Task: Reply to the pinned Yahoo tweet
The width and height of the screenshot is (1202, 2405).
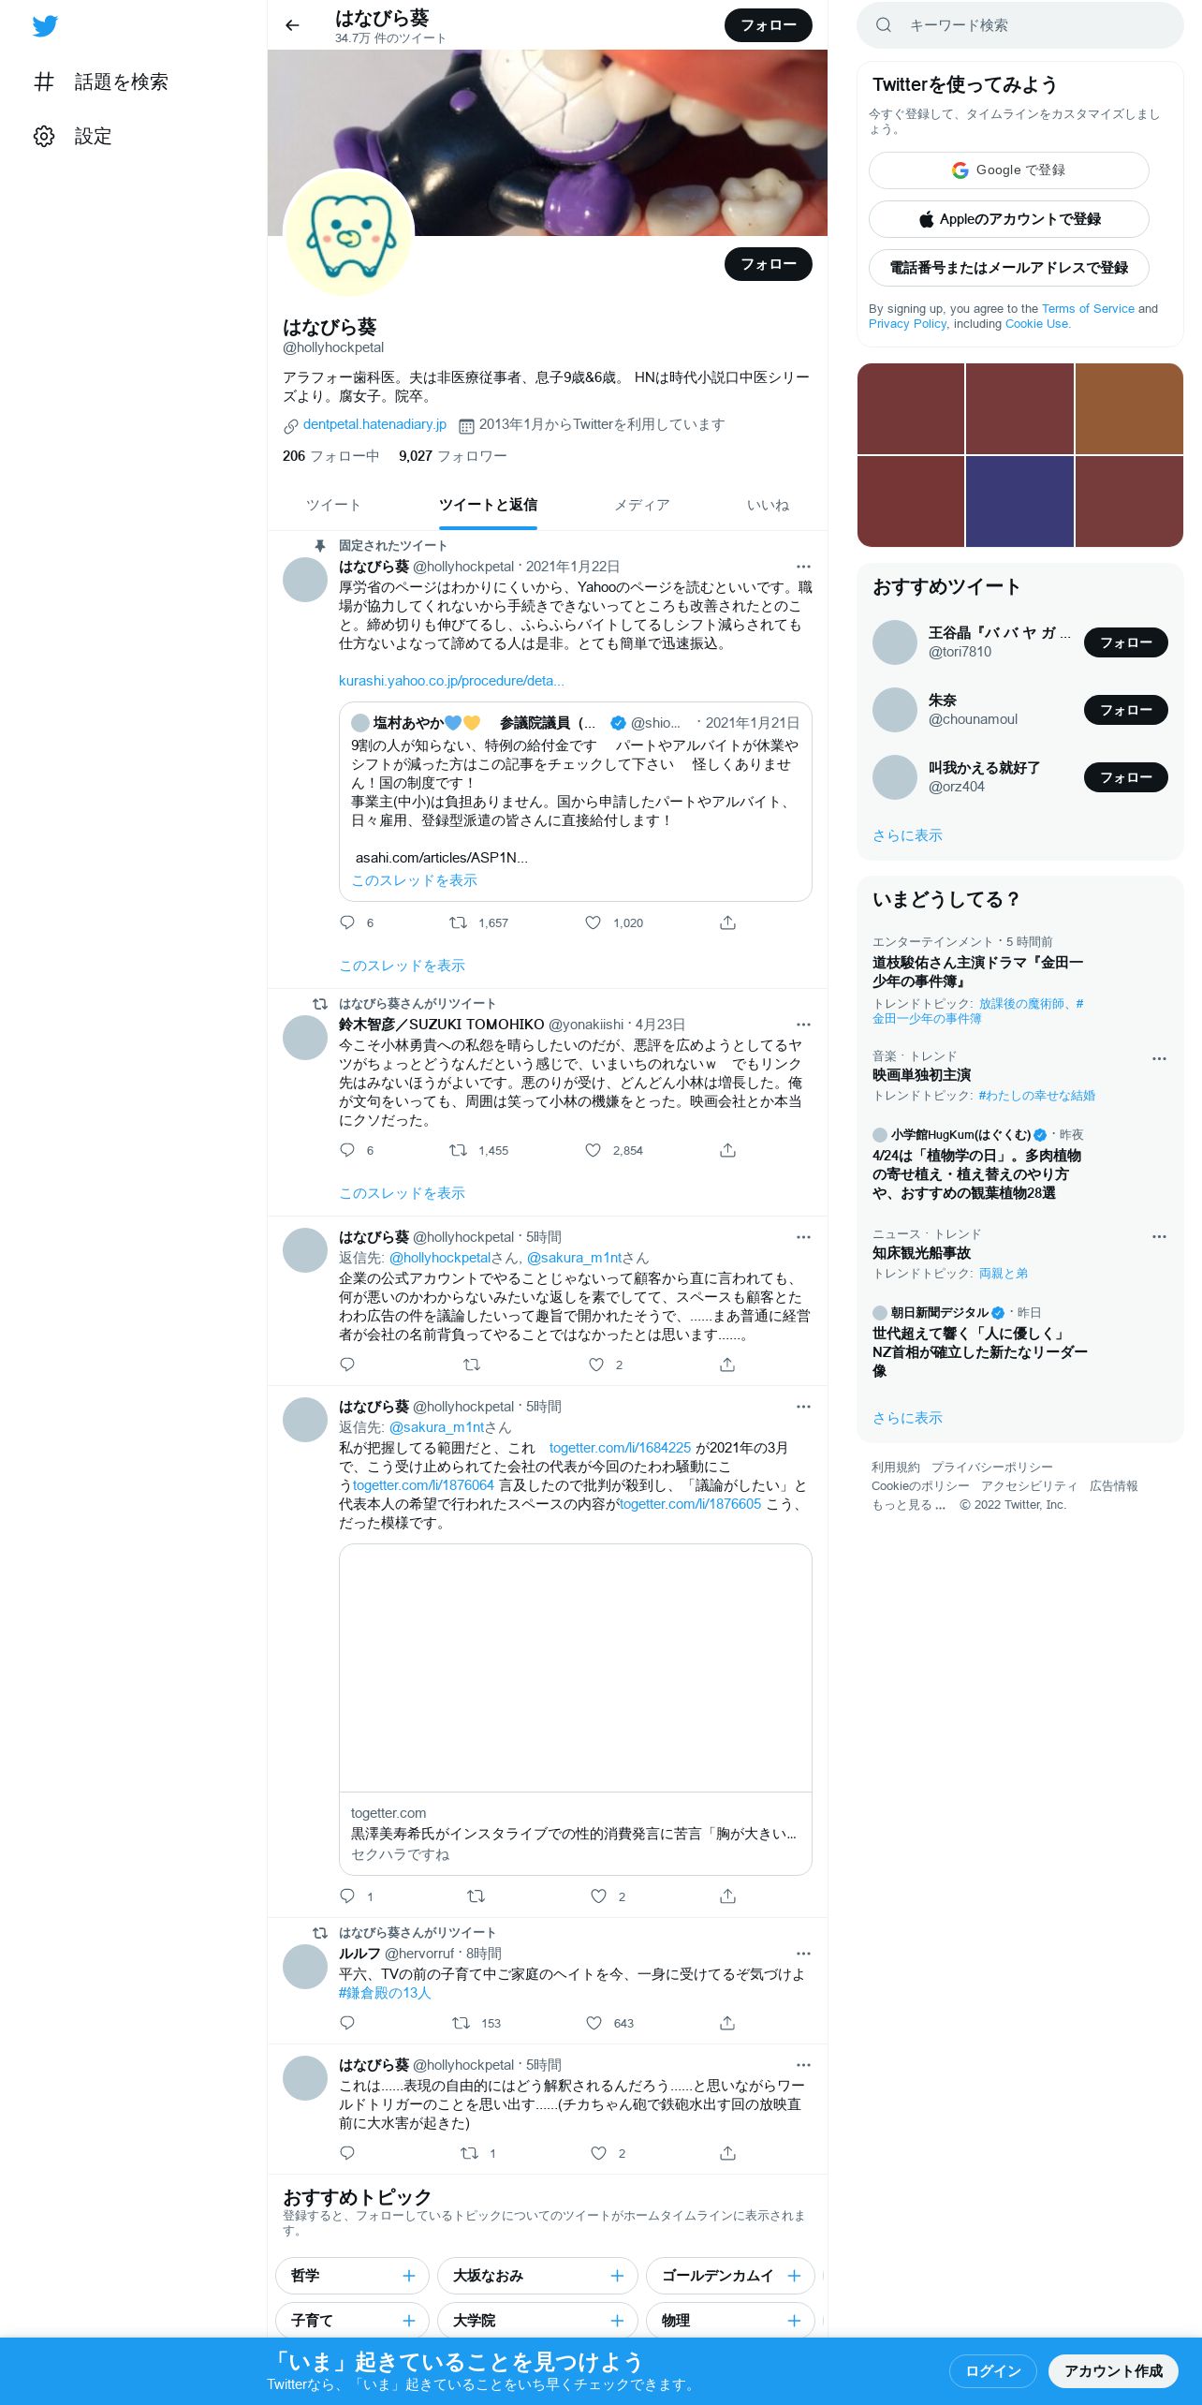Action: [347, 922]
